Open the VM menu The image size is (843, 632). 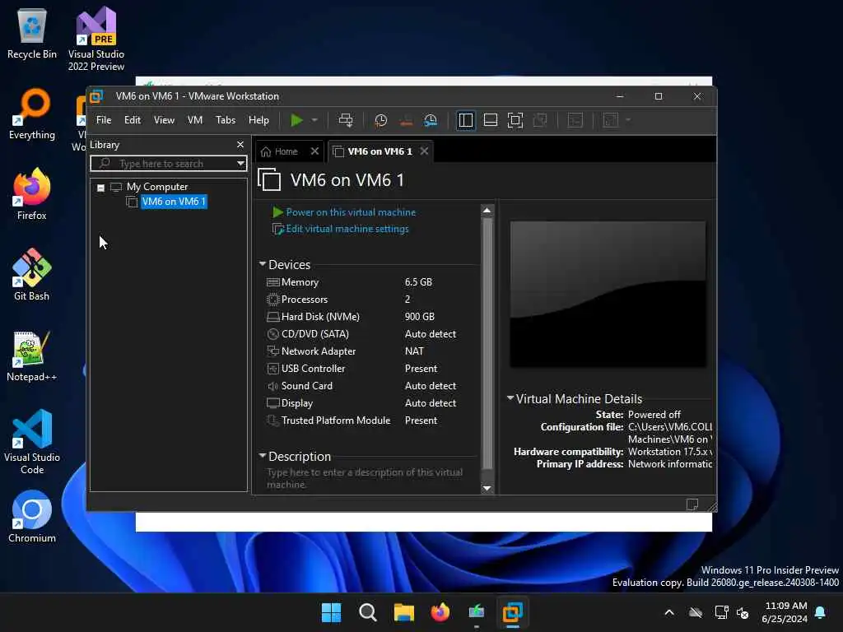pos(194,120)
